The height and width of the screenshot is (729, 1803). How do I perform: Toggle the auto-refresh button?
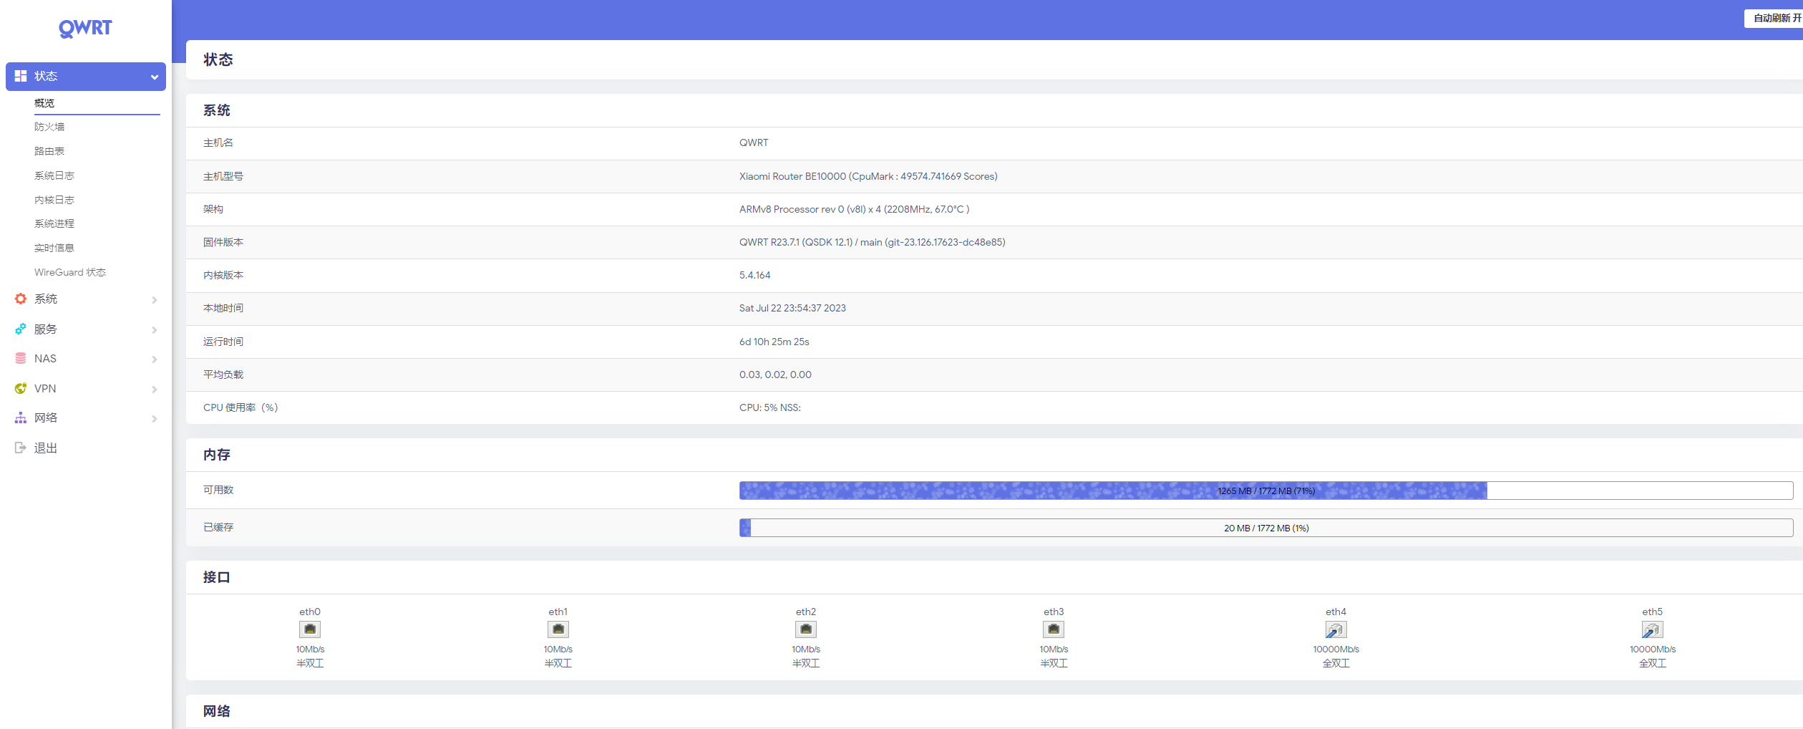(1775, 18)
